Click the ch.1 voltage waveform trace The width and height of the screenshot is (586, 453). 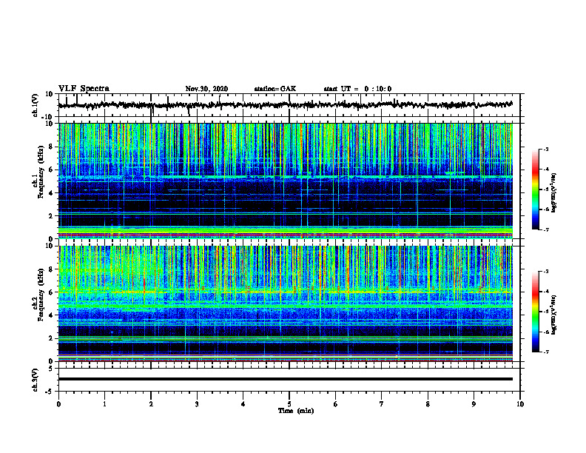pyautogui.click(x=286, y=105)
